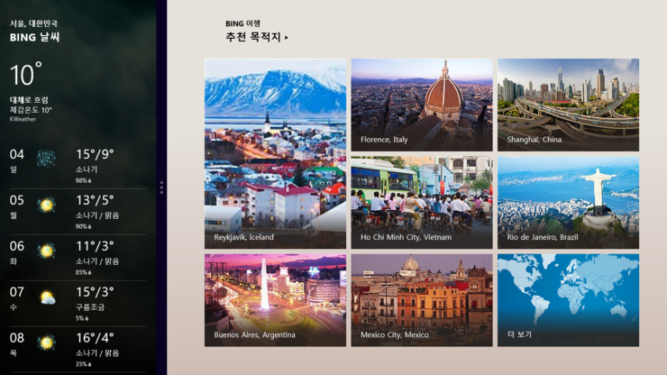667x375 pixels.
Task: Click the weather icon for day 08
Action: pyautogui.click(x=46, y=343)
